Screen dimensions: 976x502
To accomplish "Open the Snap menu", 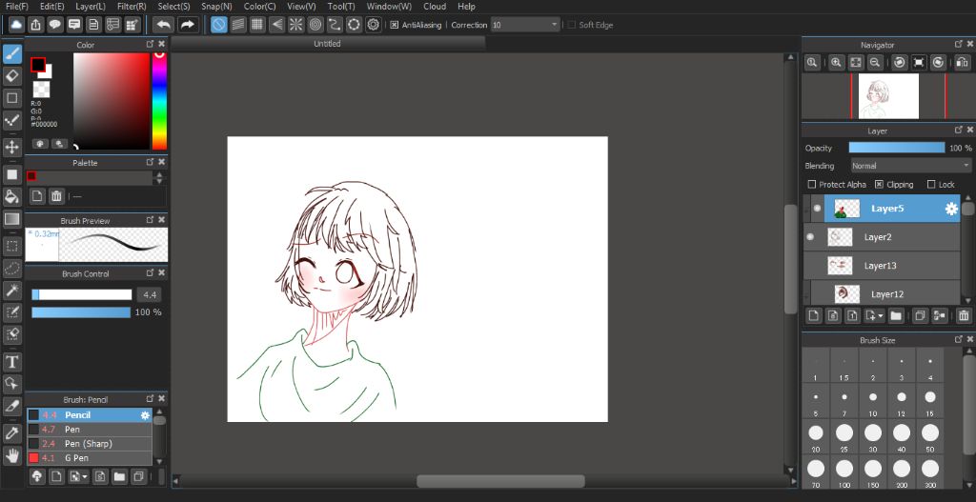I will [216, 7].
